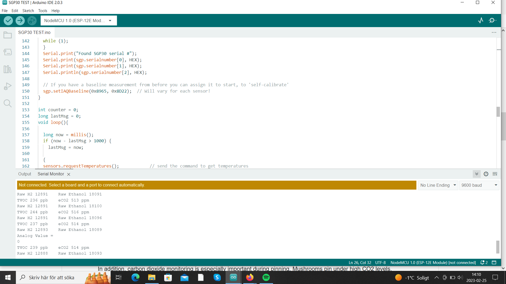
Task: Switch to the Output tab
Action: click(x=25, y=174)
